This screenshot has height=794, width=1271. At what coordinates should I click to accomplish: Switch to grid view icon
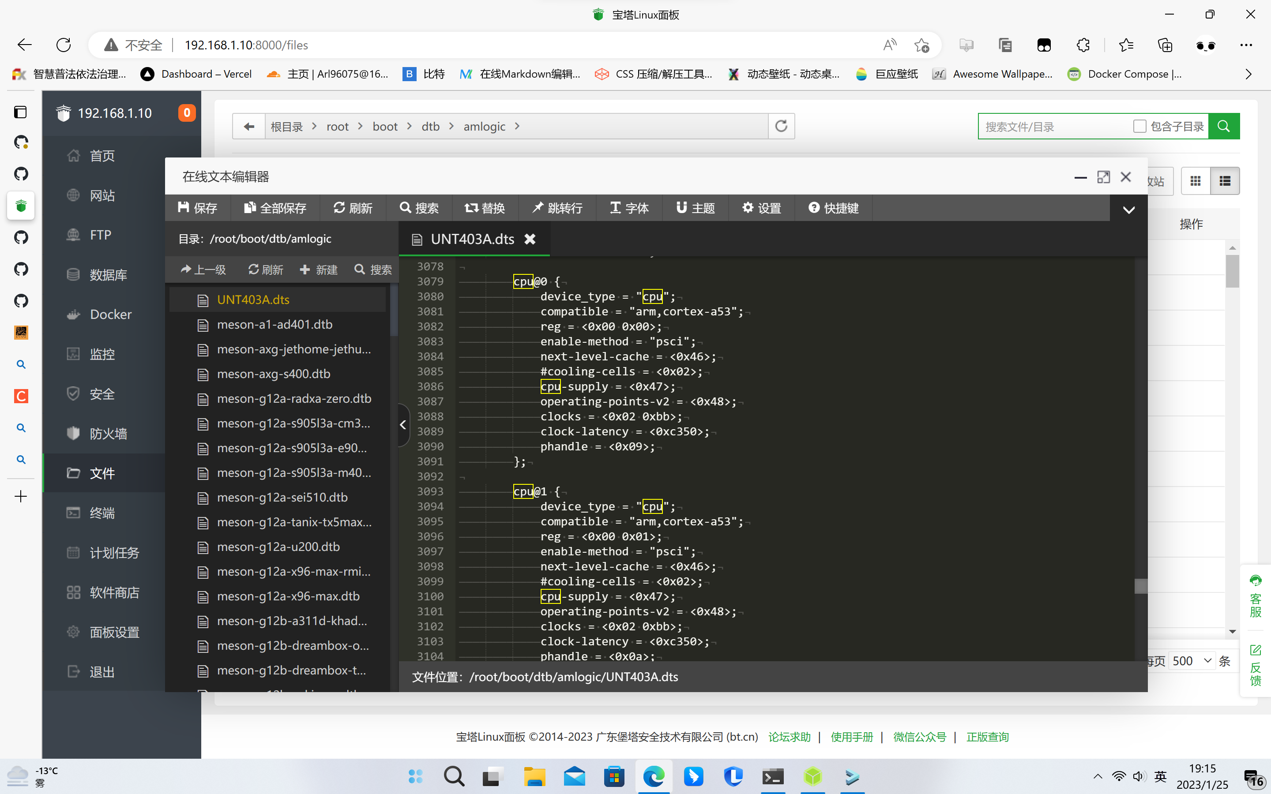tap(1196, 181)
